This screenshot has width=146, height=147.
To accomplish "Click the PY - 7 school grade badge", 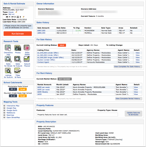I will [x=13, y=89].
